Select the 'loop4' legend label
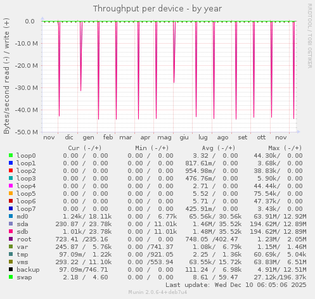315x299 pixels. (x=26, y=186)
